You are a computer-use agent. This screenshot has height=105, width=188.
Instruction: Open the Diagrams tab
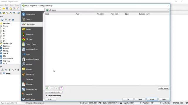coord(32,34)
